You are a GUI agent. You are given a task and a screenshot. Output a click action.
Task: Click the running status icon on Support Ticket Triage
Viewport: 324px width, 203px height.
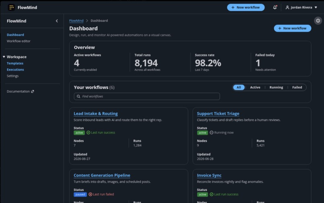tap(211, 132)
